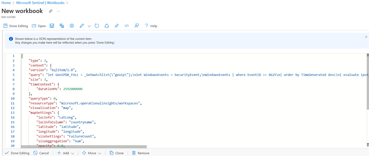369x156 pixels.
Task: Click line number 13 in gutter
Action: coord(13,113)
